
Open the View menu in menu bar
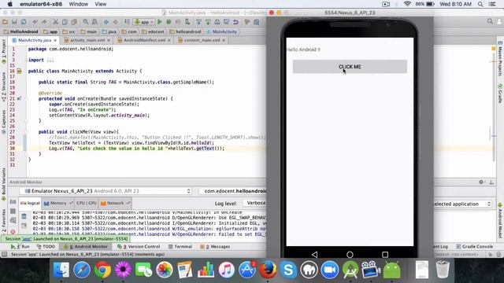(x=100, y=4)
